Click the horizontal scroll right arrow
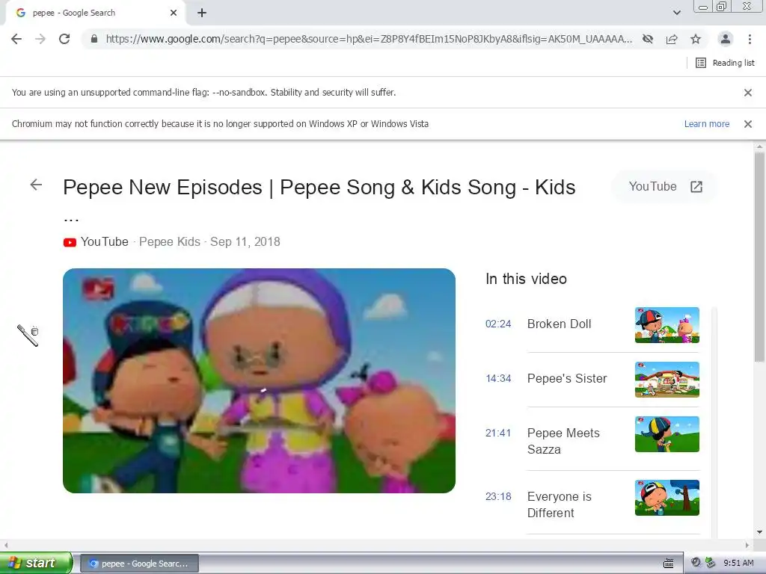The height and width of the screenshot is (574, 766). point(747,545)
